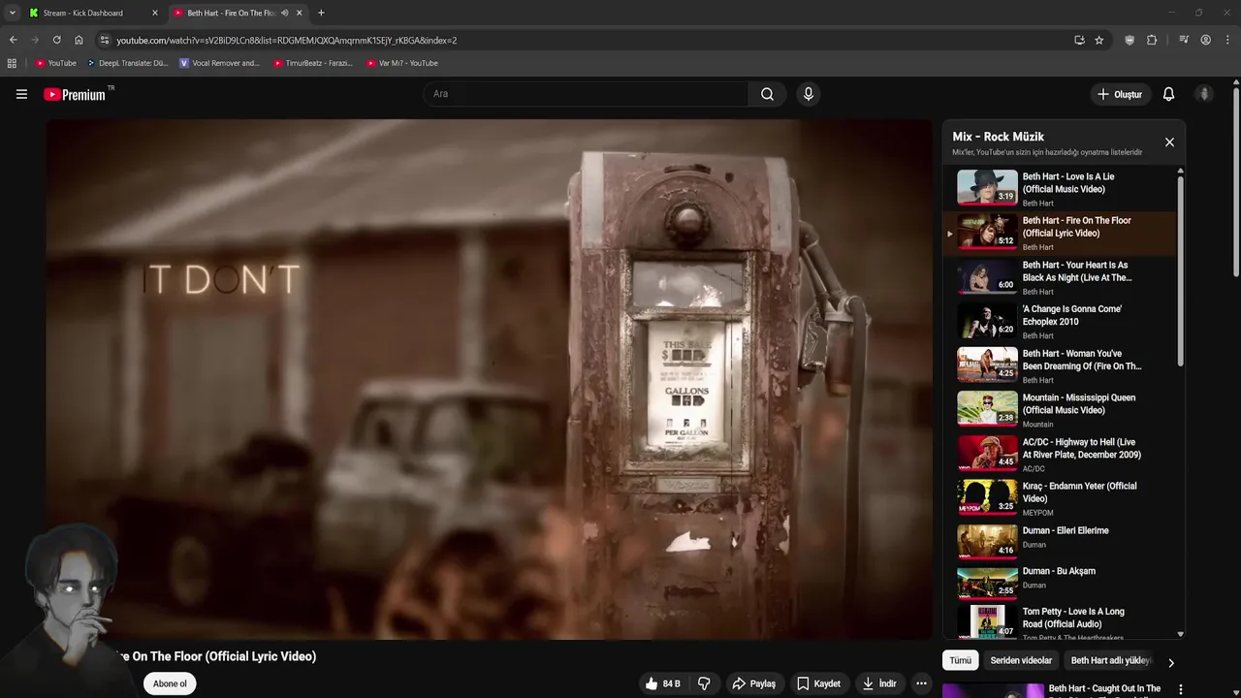Click the browser home button

[x=79, y=40]
